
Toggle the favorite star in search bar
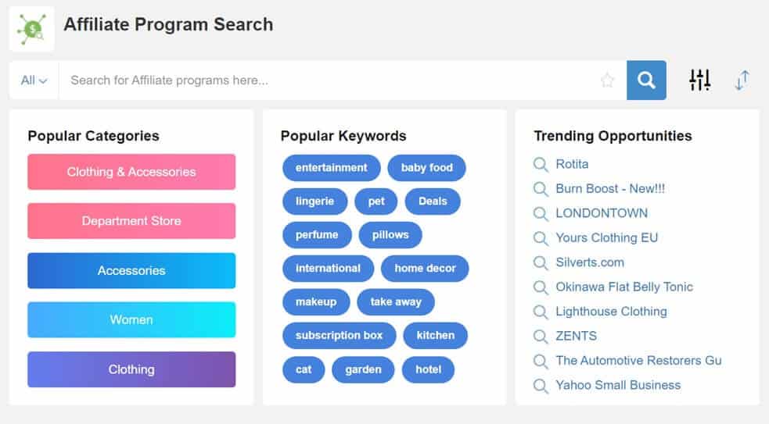click(x=607, y=80)
